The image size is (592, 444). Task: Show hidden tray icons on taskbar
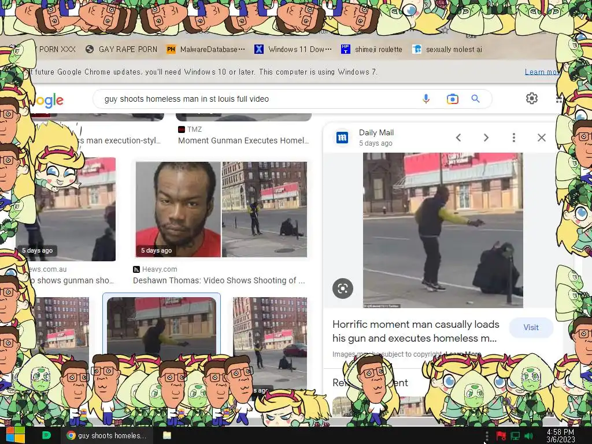click(487, 436)
